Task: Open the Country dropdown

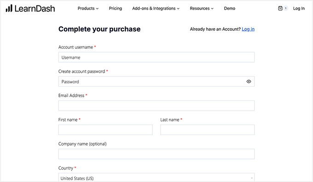Action: pos(156,178)
